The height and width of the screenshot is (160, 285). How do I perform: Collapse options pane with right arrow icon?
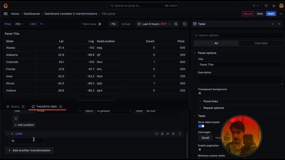pos(279,24)
